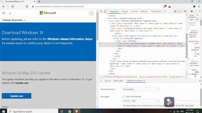
Task: Open the Privacy link
Action: tap(5, 107)
